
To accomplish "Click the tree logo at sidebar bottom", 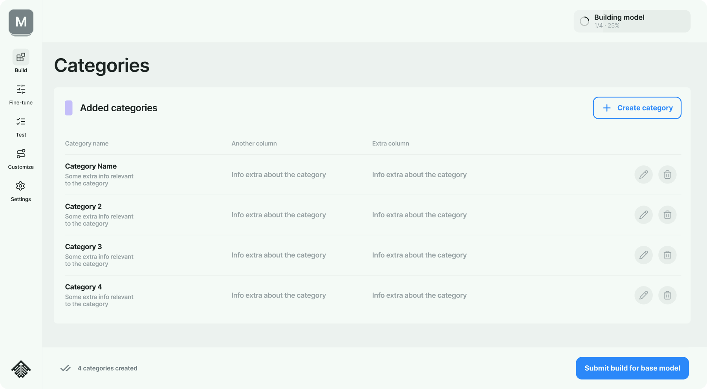I will tap(21, 369).
